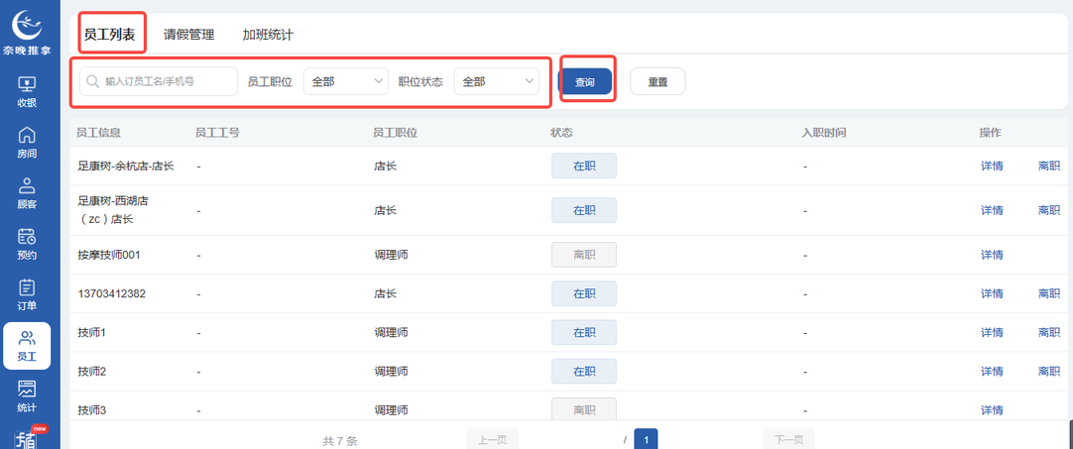Image resolution: width=1073 pixels, height=449 pixels.
Task: Click 离职 for 足康树-余杭店-店长
Action: (x=1049, y=166)
